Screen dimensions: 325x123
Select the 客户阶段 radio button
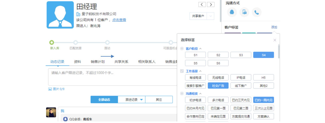click(182, 48)
